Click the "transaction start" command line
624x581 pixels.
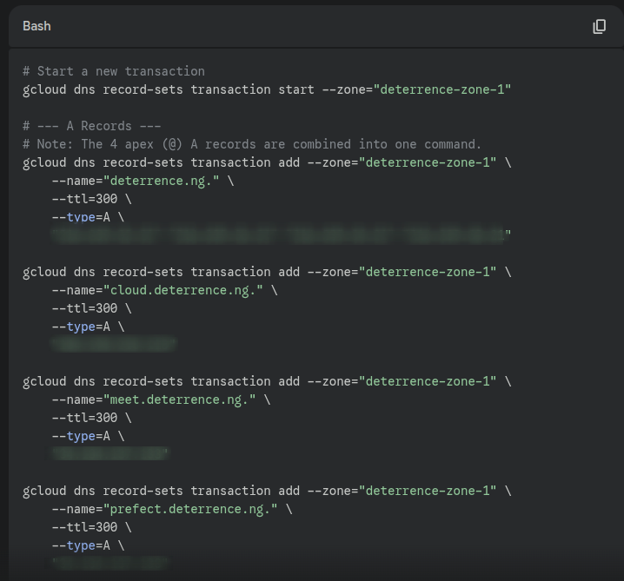pyautogui.click(x=267, y=89)
